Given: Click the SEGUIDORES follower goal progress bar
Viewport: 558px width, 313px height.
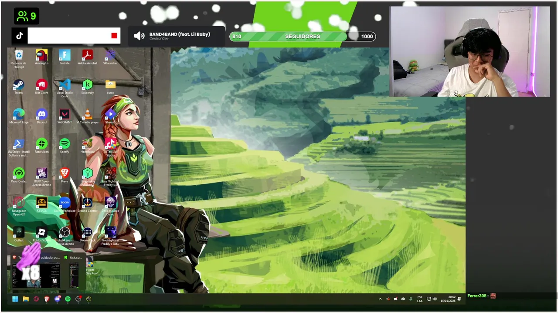Looking at the screenshot, I should pos(303,37).
